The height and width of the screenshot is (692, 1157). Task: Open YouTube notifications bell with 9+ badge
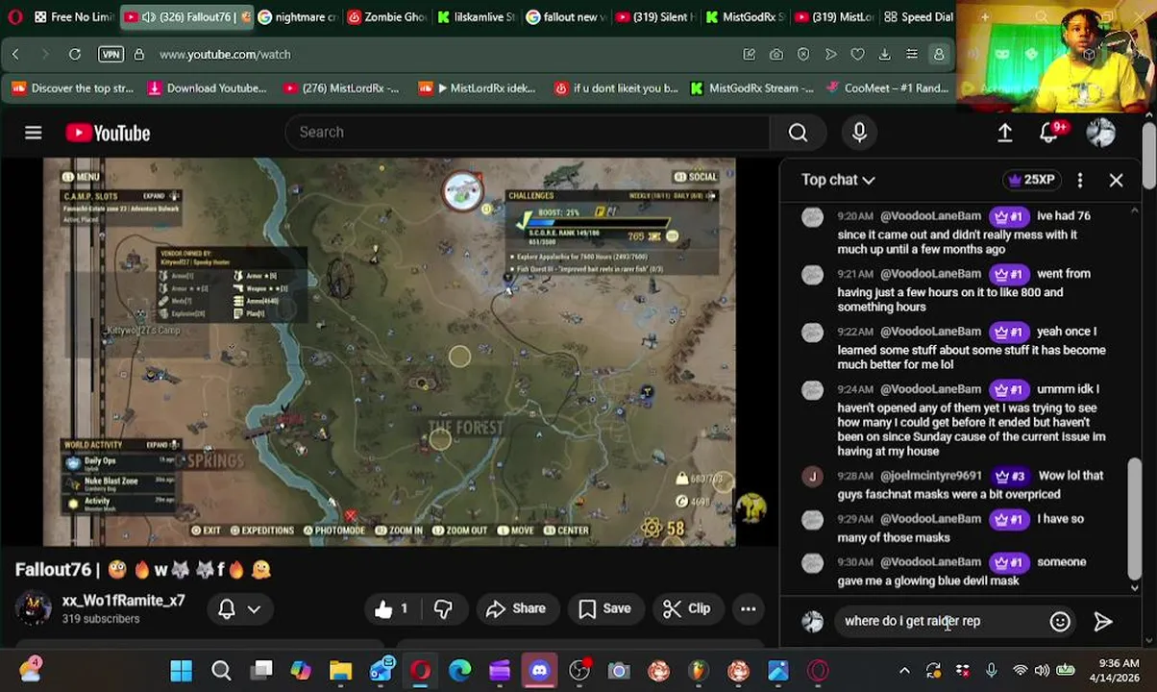coord(1049,133)
